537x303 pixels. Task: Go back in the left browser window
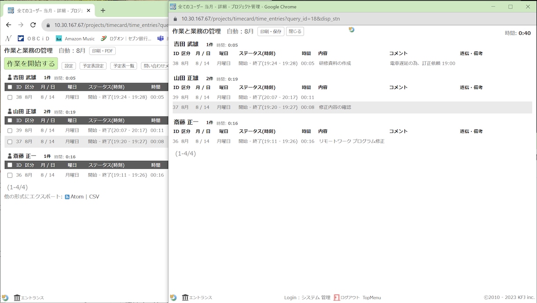click(x=8, y=25)
